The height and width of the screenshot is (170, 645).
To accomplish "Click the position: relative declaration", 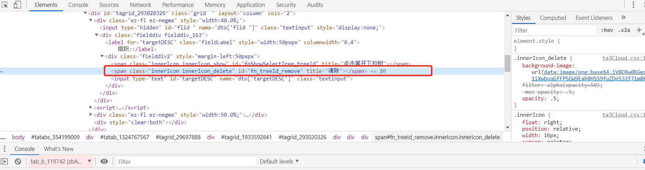I will (551, 129).
